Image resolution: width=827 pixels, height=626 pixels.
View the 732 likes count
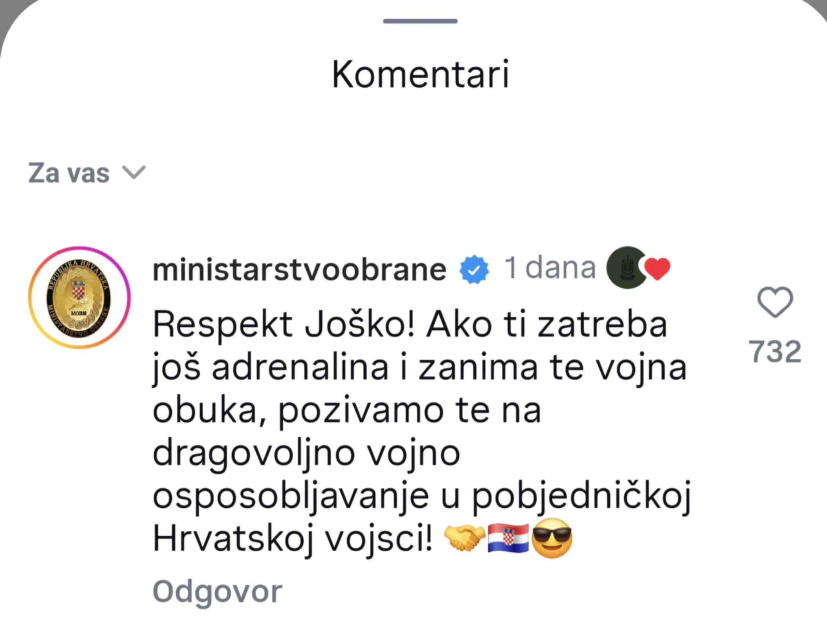[775, 351]
